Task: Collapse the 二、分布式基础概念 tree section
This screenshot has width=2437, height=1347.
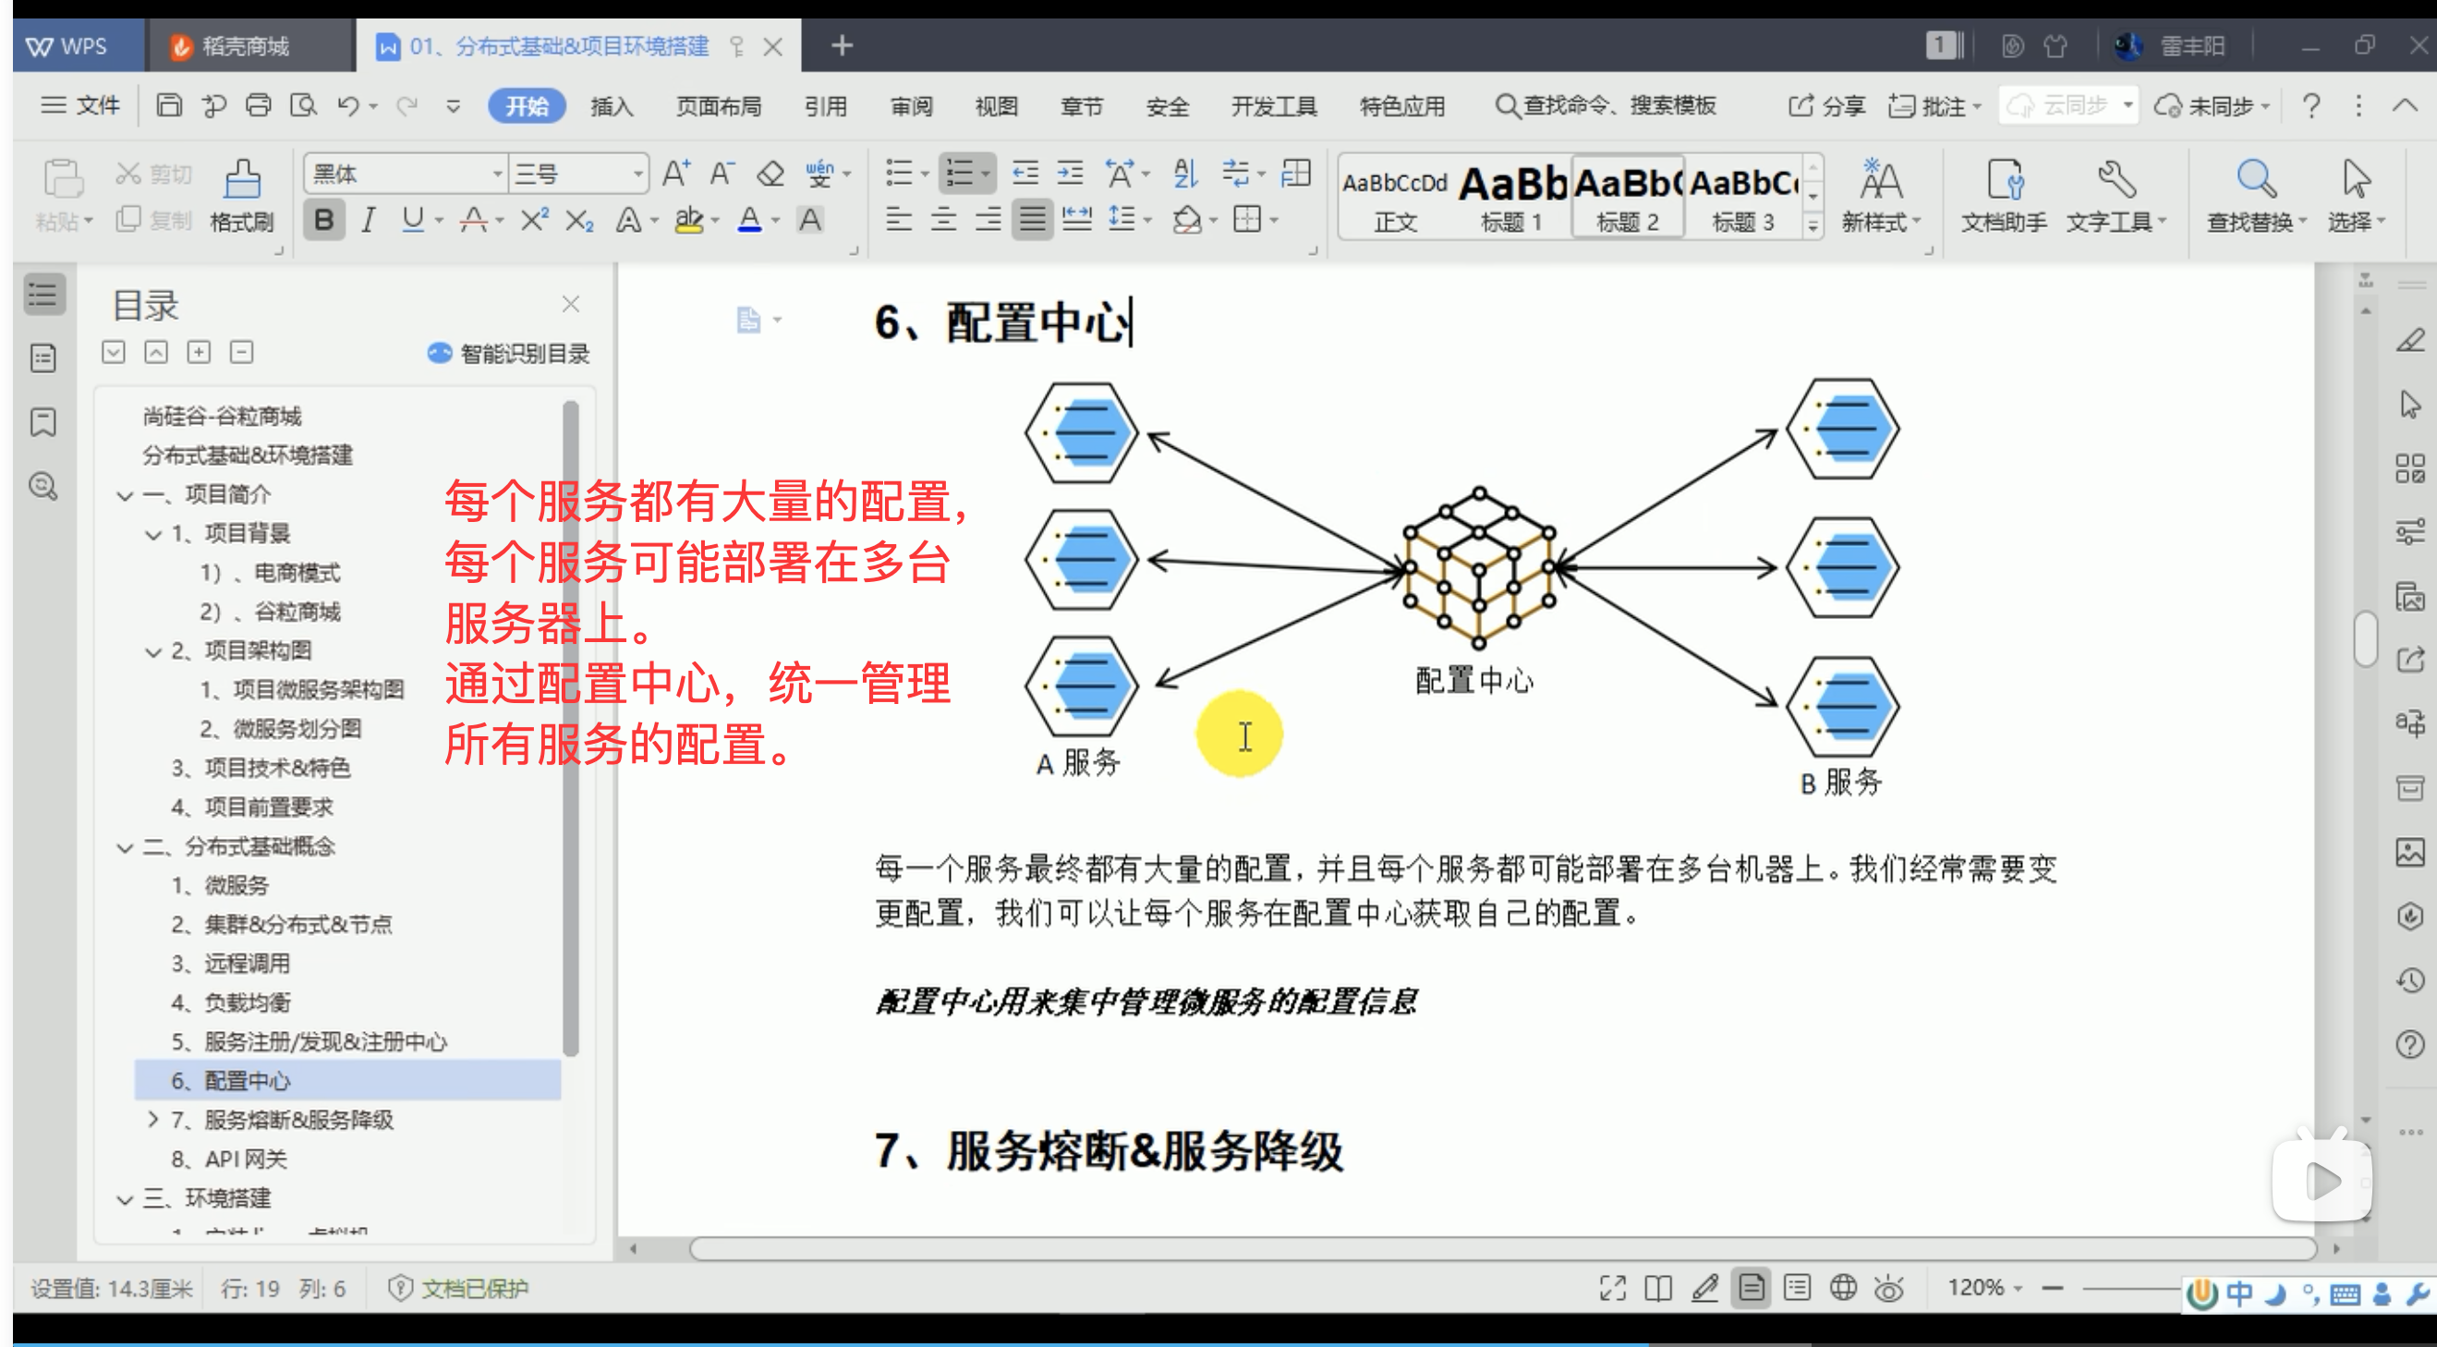Action: pyautogui.click(x=125, y=847)
